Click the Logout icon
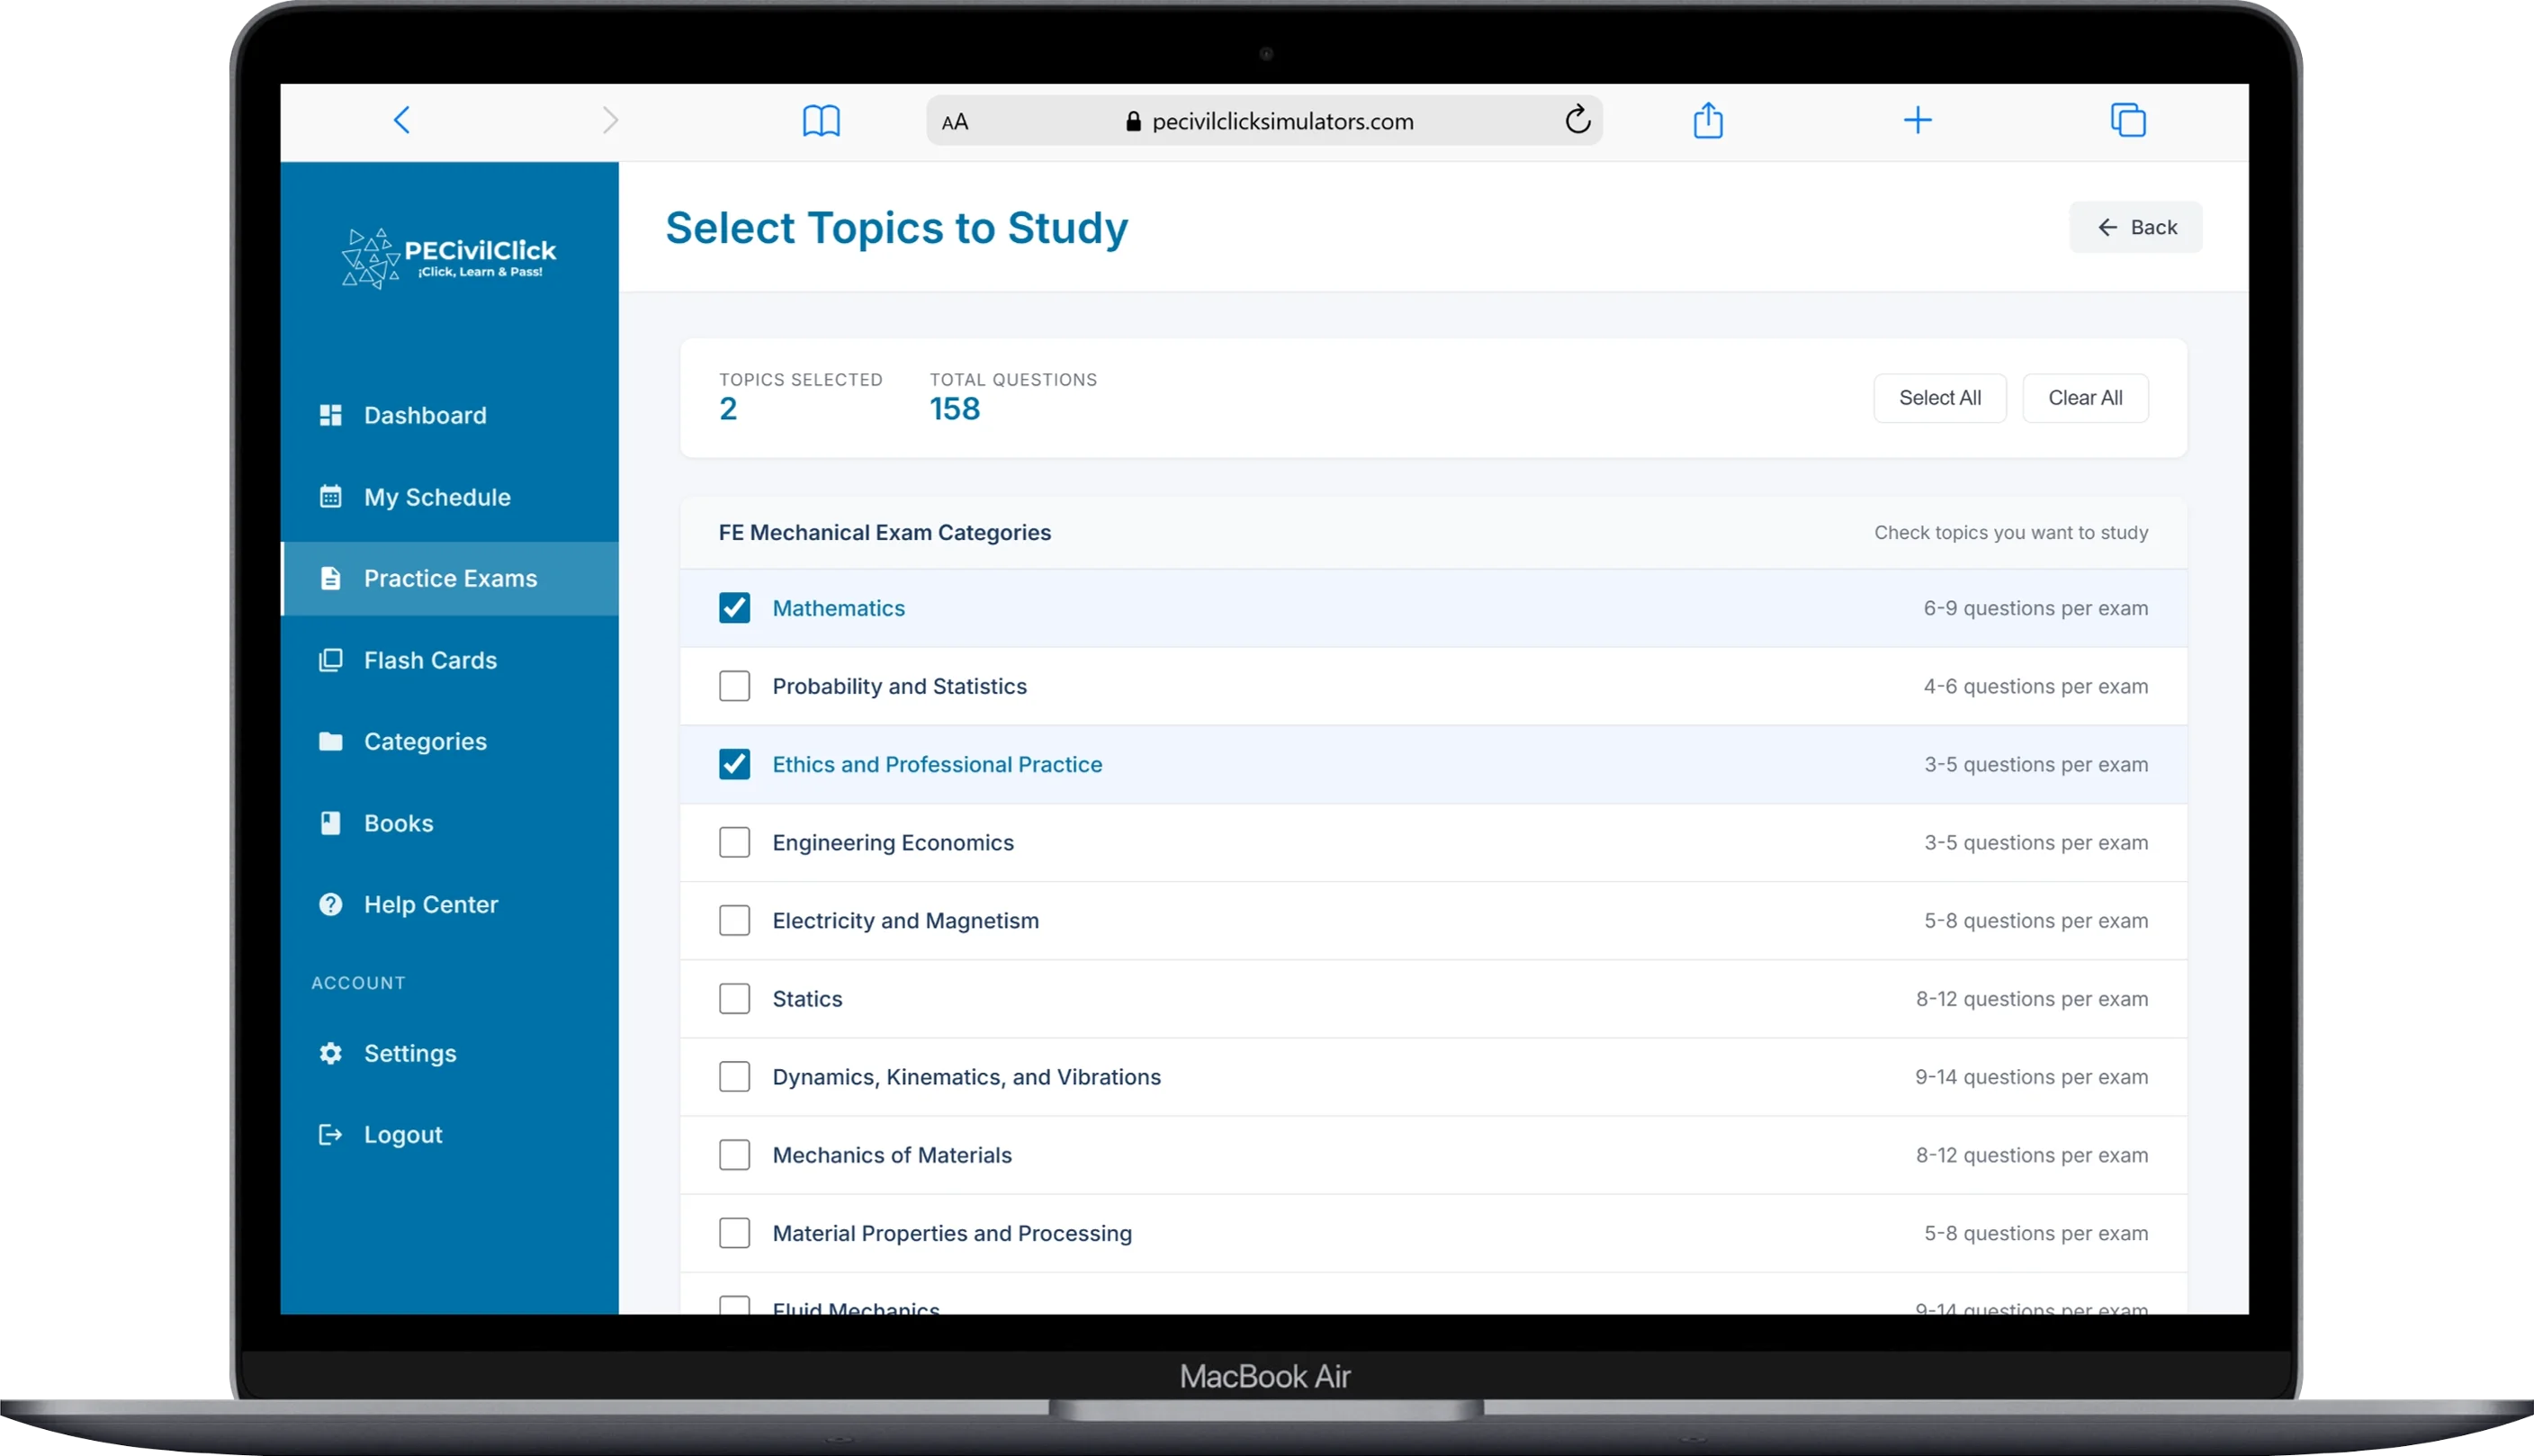2534x1456 pixels. pyautogui.click(x=330, y=1134)
